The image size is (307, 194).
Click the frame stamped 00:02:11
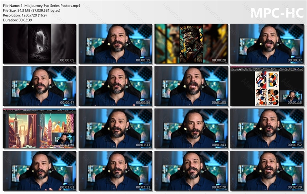(x=115, y=171)
